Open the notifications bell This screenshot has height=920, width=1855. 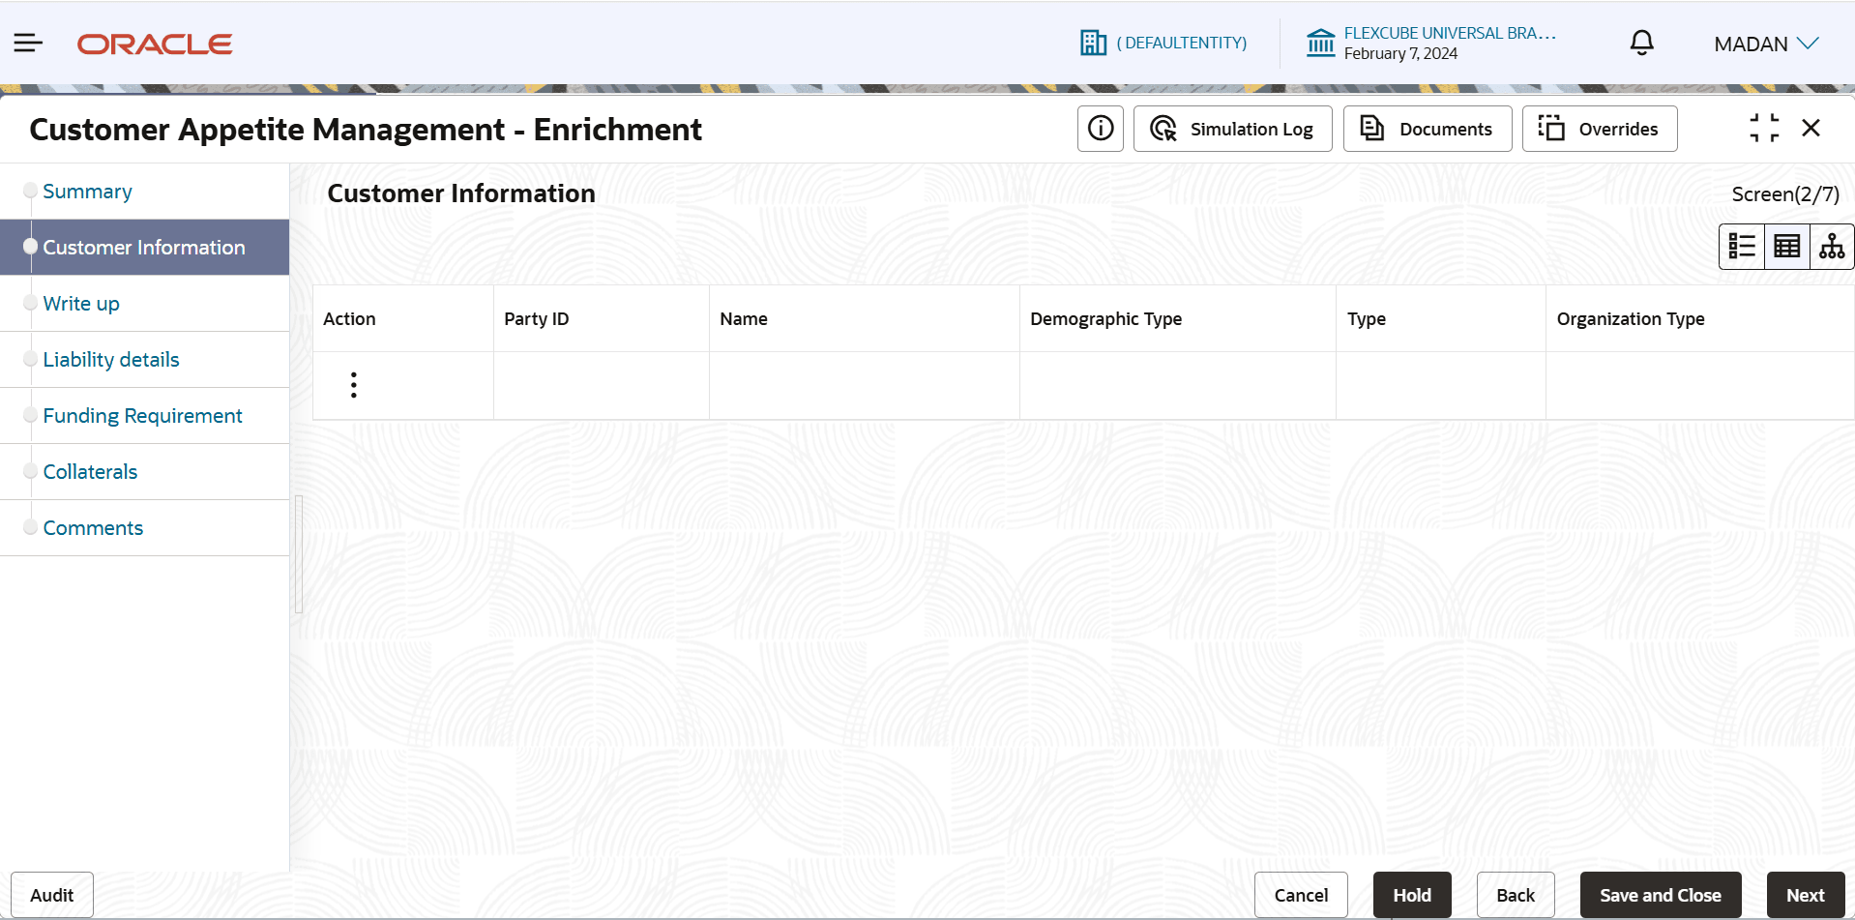1641,43
